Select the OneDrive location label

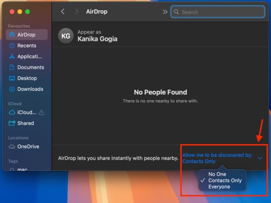[28, 146]
